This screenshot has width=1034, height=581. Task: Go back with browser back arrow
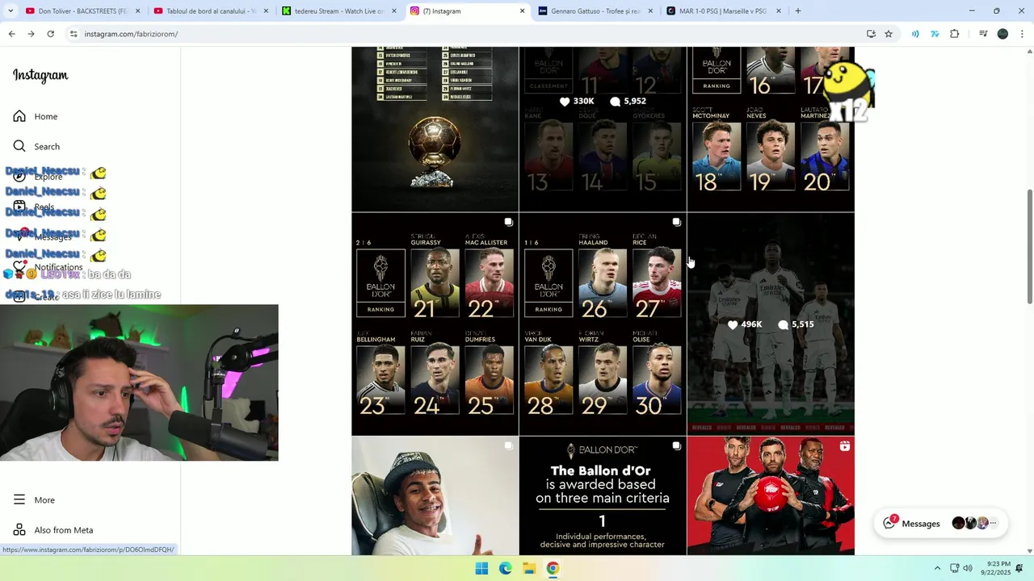click(11, 34)
